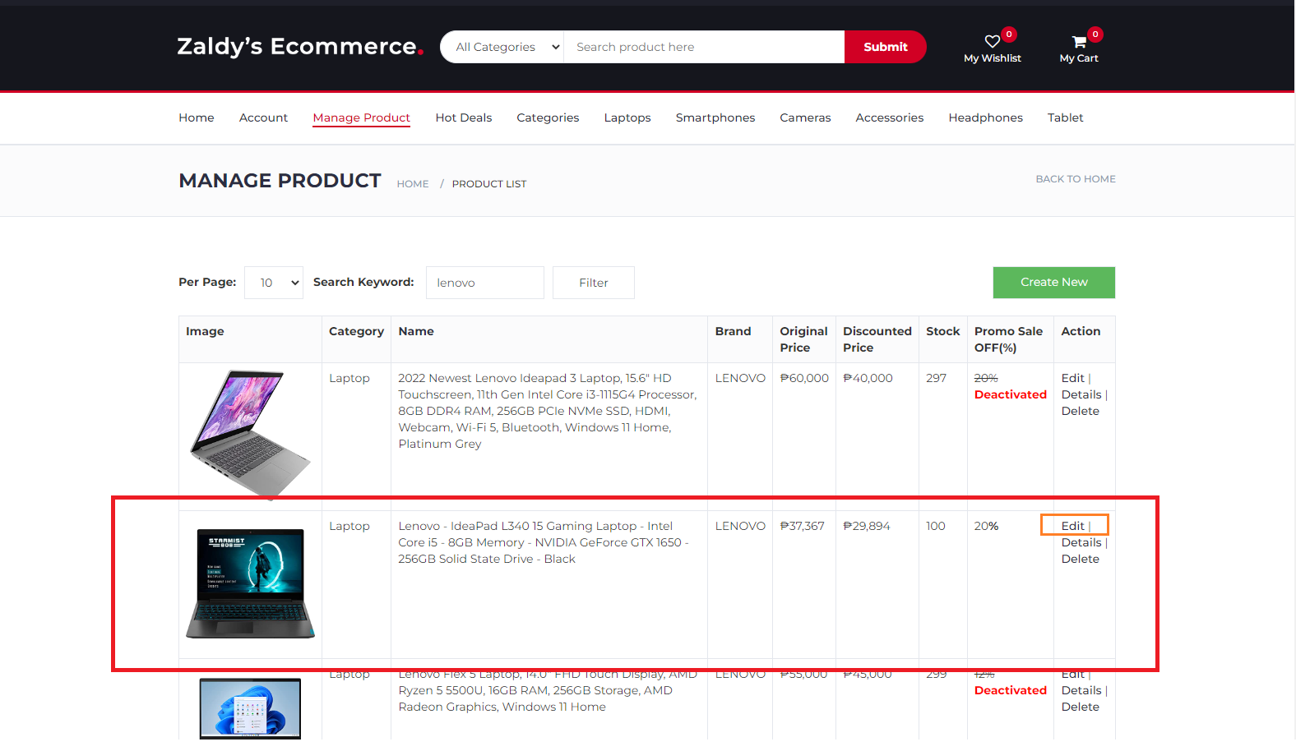Focus the Search product here field

[704, 47]
